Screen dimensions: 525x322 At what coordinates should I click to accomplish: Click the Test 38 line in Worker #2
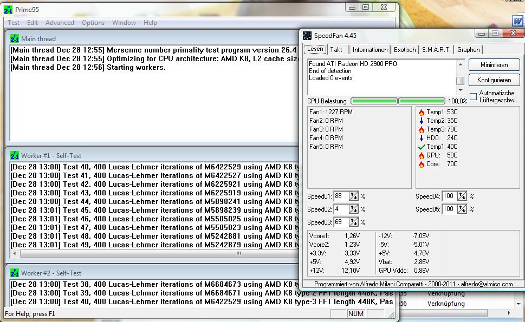[x=155, y=284]
